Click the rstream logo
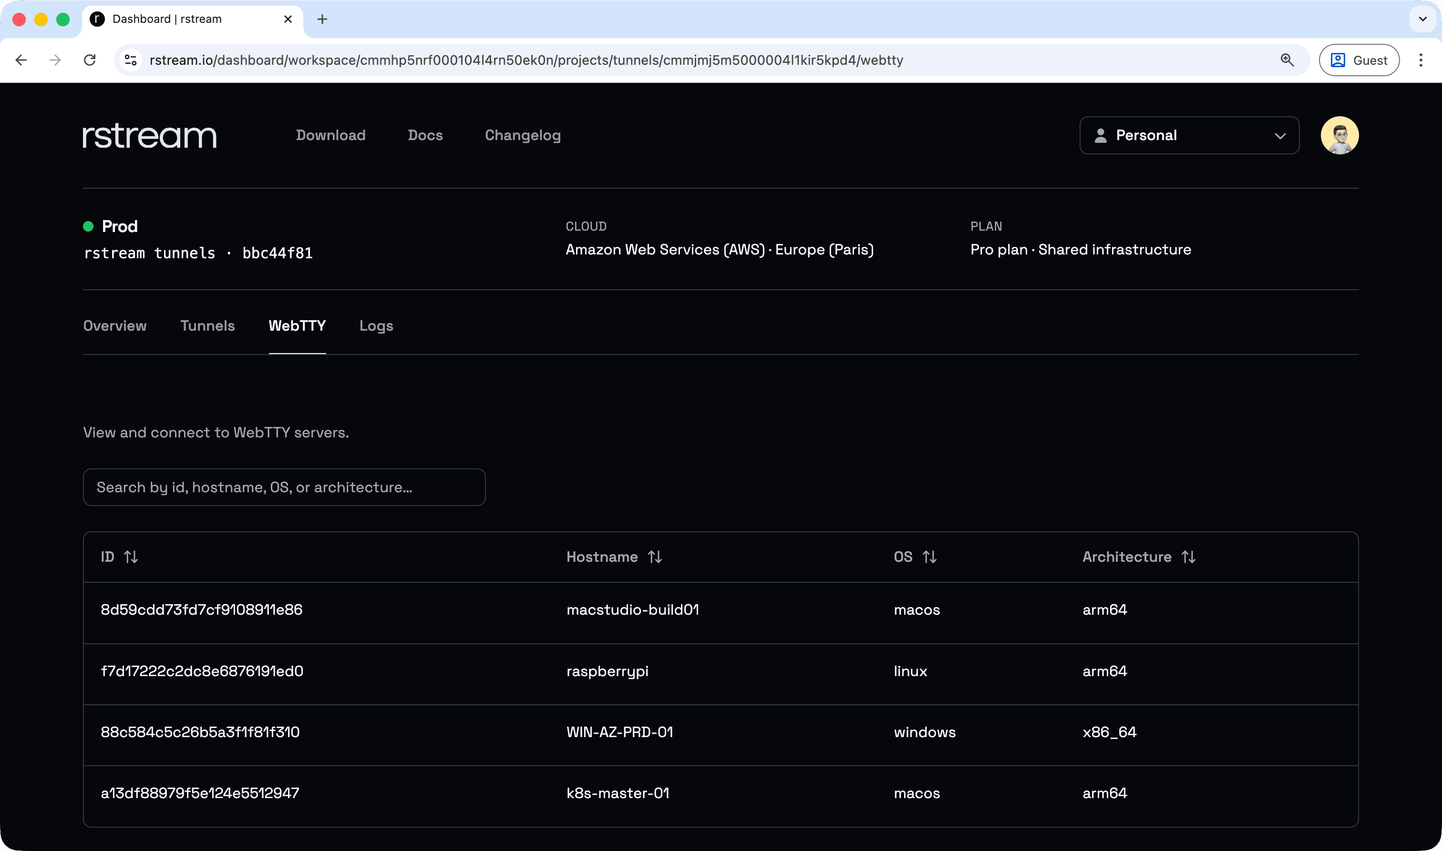Screen dimensions: 1442x851 click(x=149, y=135)
